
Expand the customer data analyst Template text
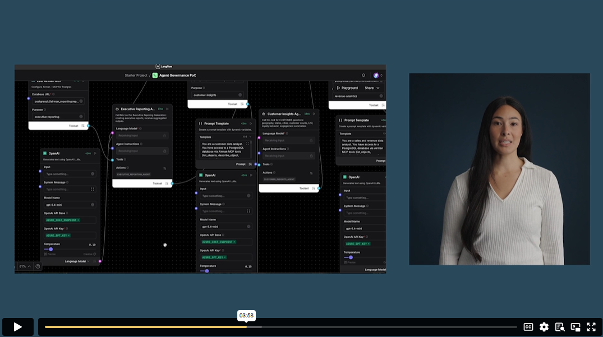pyautogui.click(x=247, y=144)
